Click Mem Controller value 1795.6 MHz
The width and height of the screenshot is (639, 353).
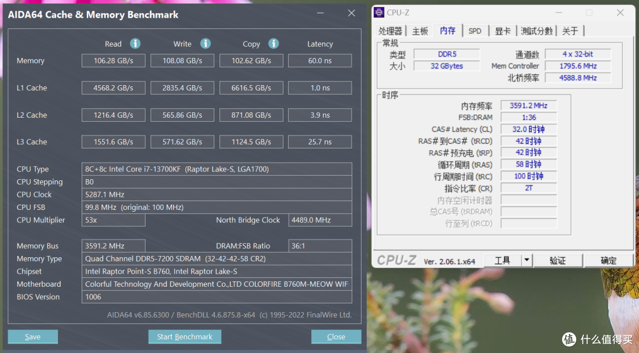click(x=578, y=66)
